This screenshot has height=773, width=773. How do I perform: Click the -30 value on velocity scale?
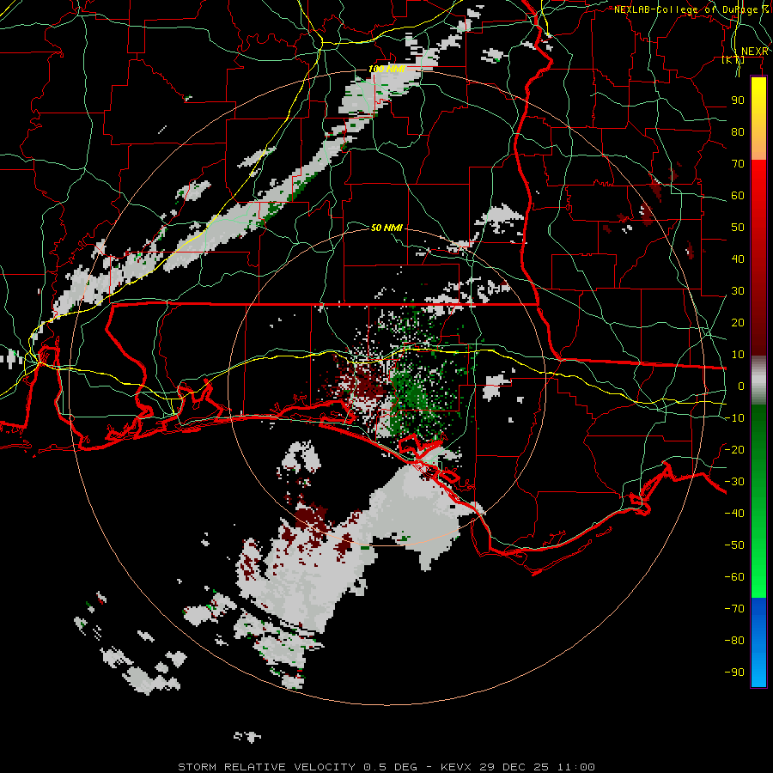(x=734, y=482)
